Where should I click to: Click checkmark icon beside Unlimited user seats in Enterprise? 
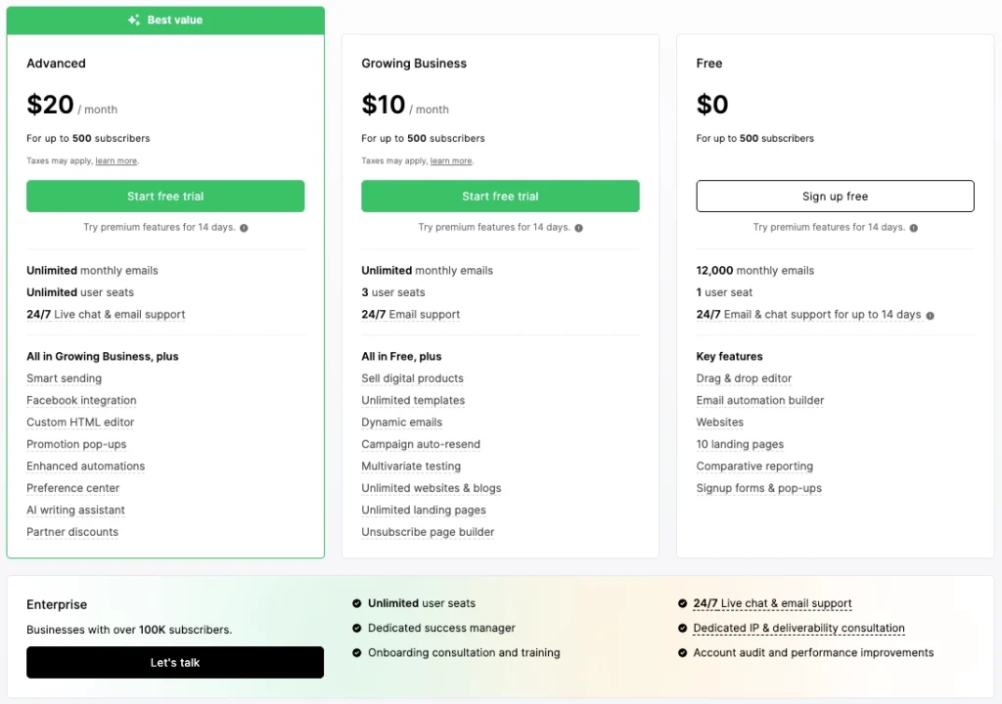[x=356, y=603]
